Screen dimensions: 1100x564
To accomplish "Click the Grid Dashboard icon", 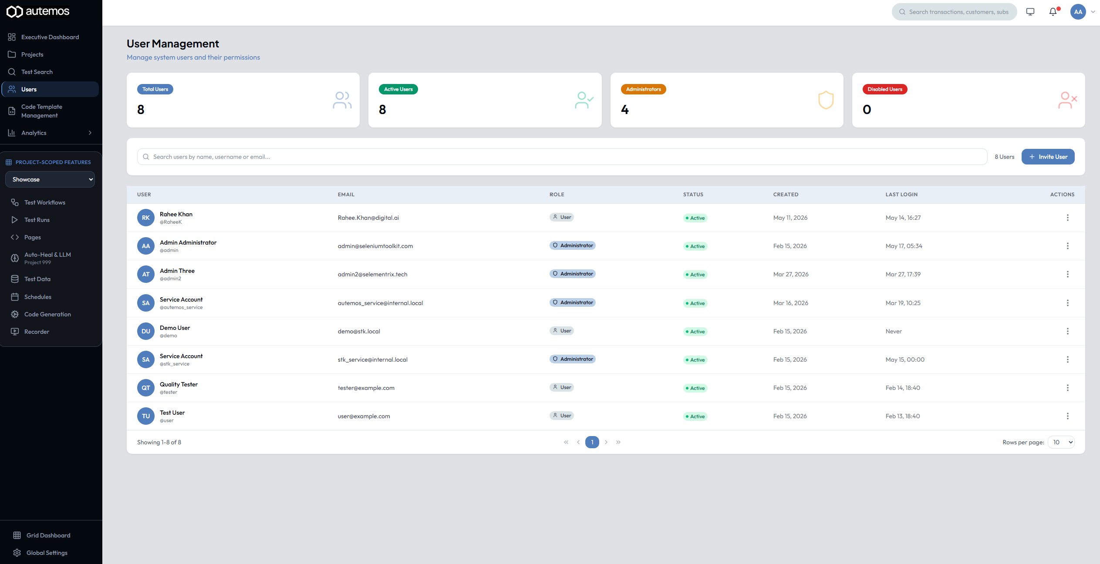I will (17, 535).
